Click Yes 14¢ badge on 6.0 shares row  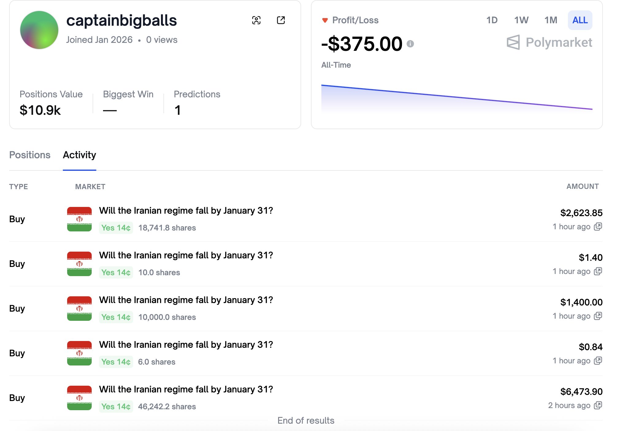pyautogui.click(x=116, y=362)
